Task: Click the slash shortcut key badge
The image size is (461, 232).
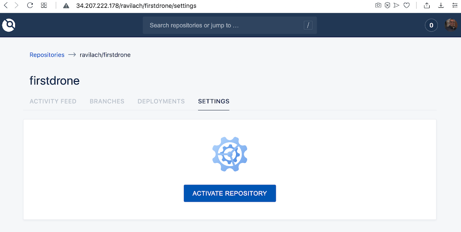Action: point(308,25)
